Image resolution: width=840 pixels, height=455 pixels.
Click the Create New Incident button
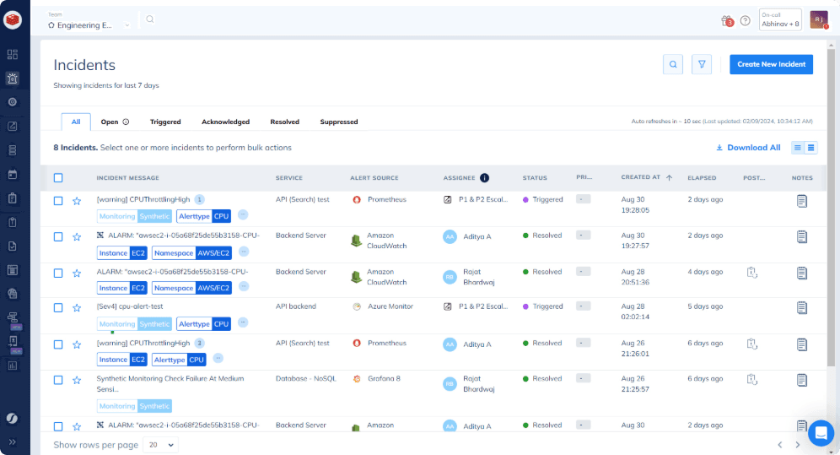[771, 64]
